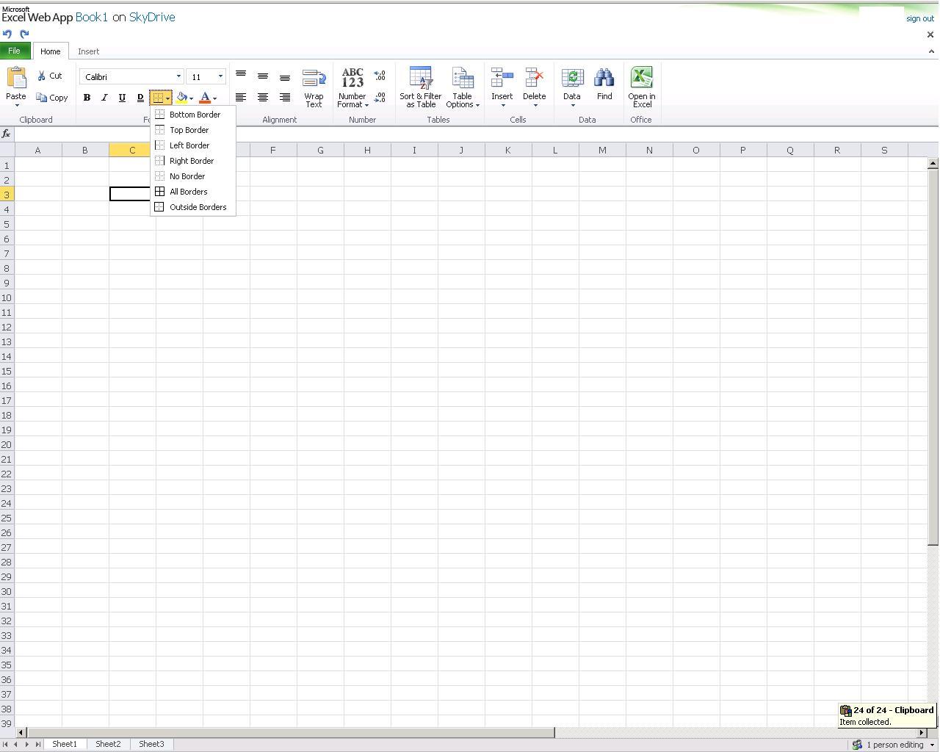Viewport: 940px width, 752px height.
Task: Choose All Borders from menu
Action: point(193,192)
